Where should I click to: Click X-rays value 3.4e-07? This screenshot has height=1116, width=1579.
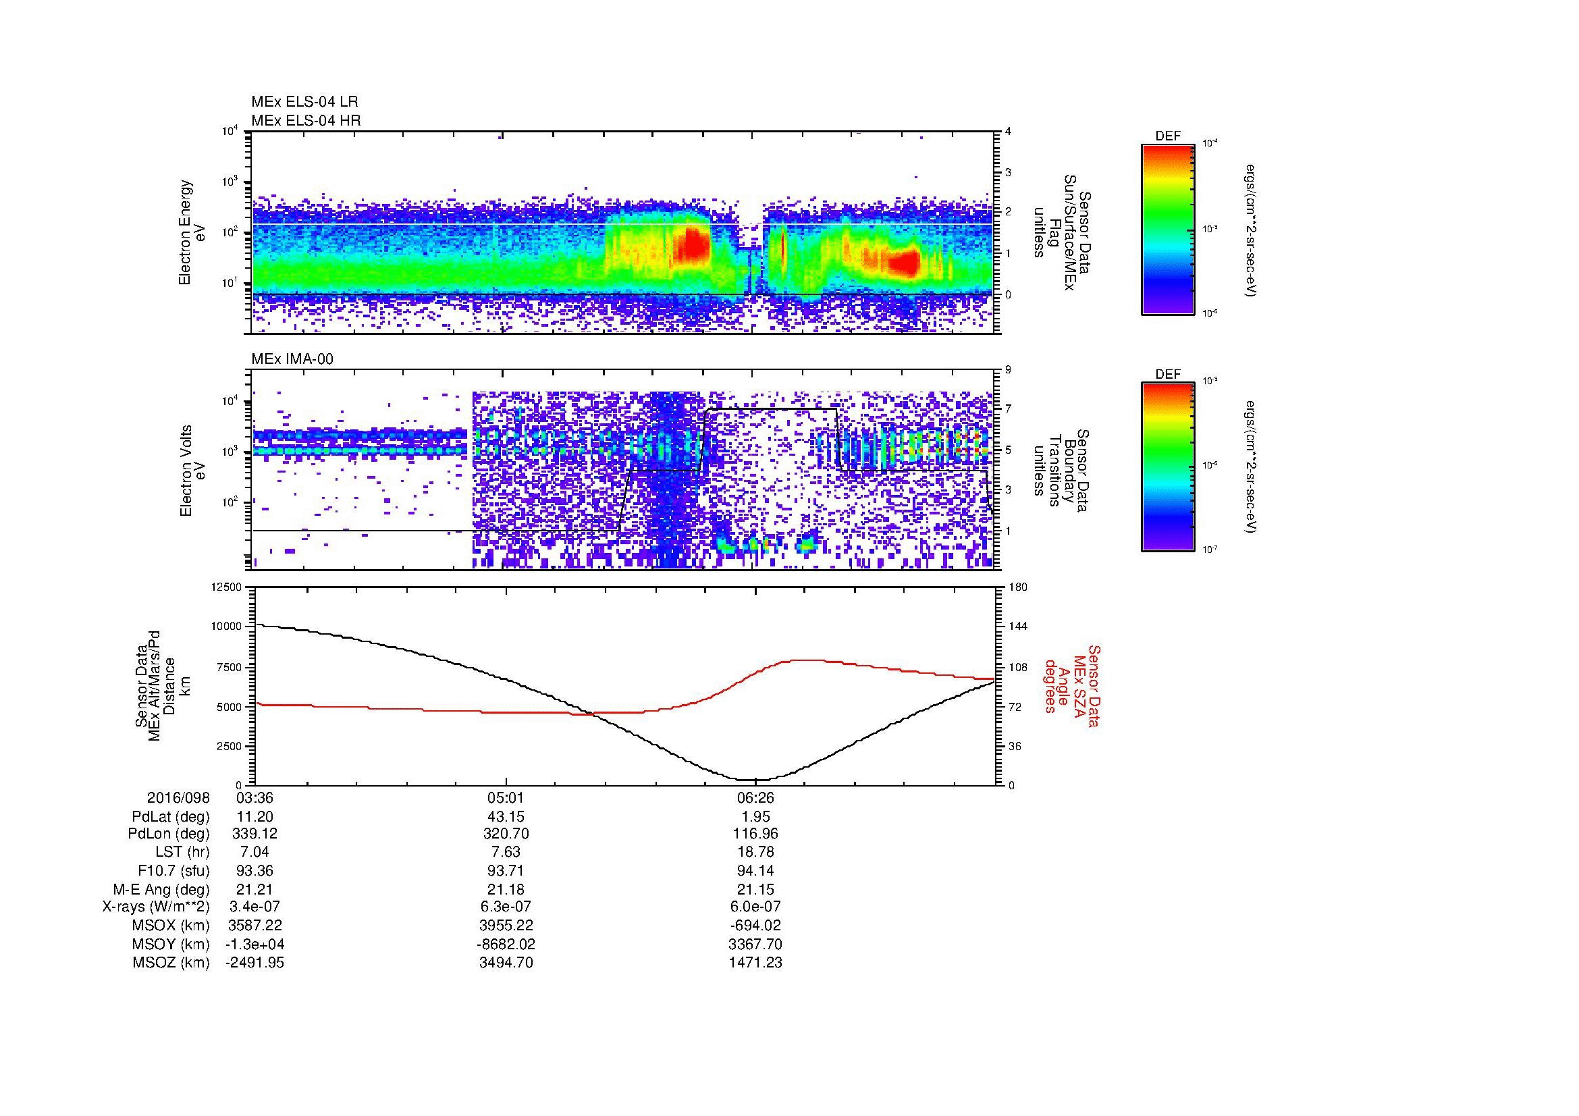pos(255,907)
